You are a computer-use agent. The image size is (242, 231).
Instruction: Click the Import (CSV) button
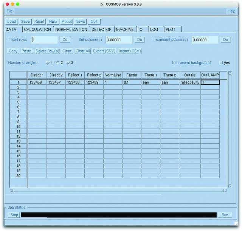pos(130,51)
